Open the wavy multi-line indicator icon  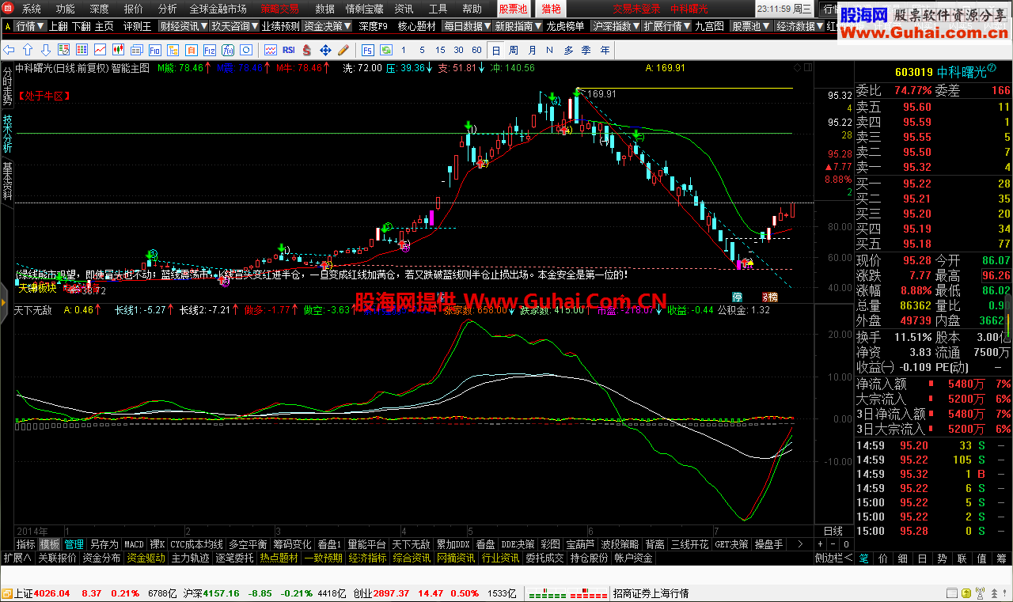pos(270,50)
